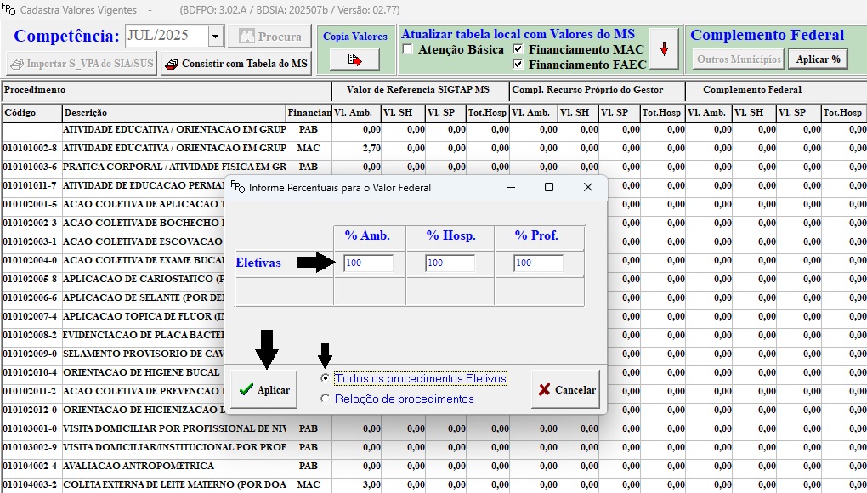Uncheck the Financiamento FAEC checkbox

click(x=518, y=64)
